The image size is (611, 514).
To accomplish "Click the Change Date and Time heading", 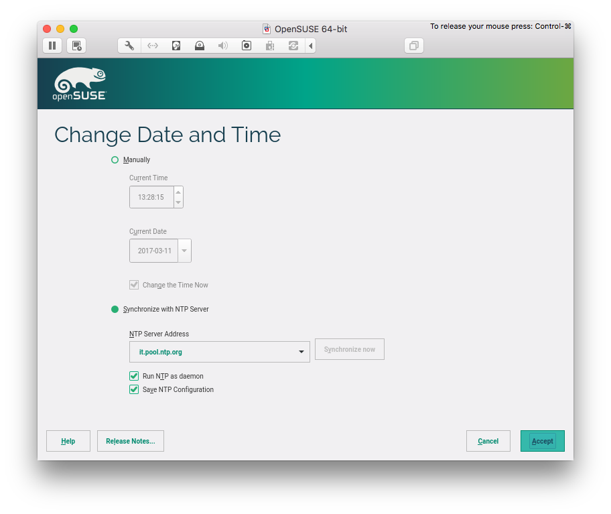I will (x=167, y=135).
